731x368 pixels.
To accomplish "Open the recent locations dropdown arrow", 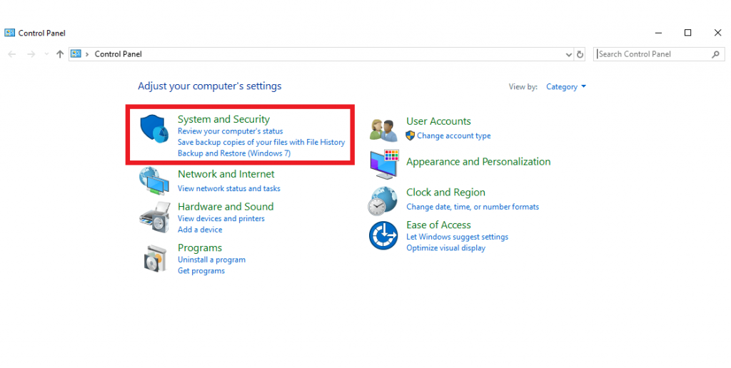I will tap(46, 54).
